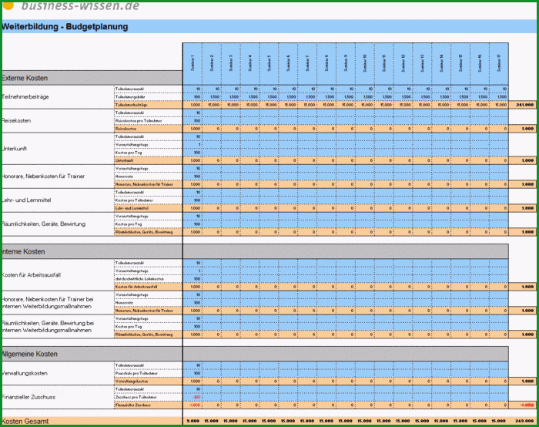Select the 'Kosten für Arbeitsausfall' category label
The height and width of the screenshot is (427, 539).
point(32,275)
